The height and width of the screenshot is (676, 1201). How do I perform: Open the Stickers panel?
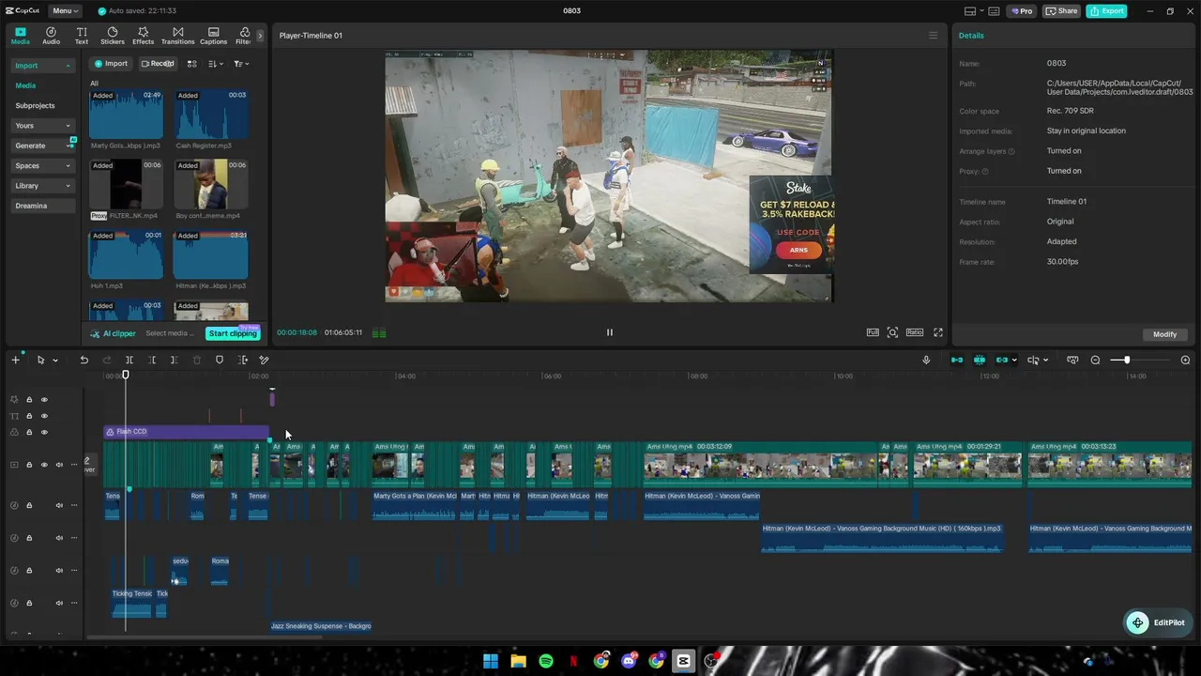(x=113, y=36)
